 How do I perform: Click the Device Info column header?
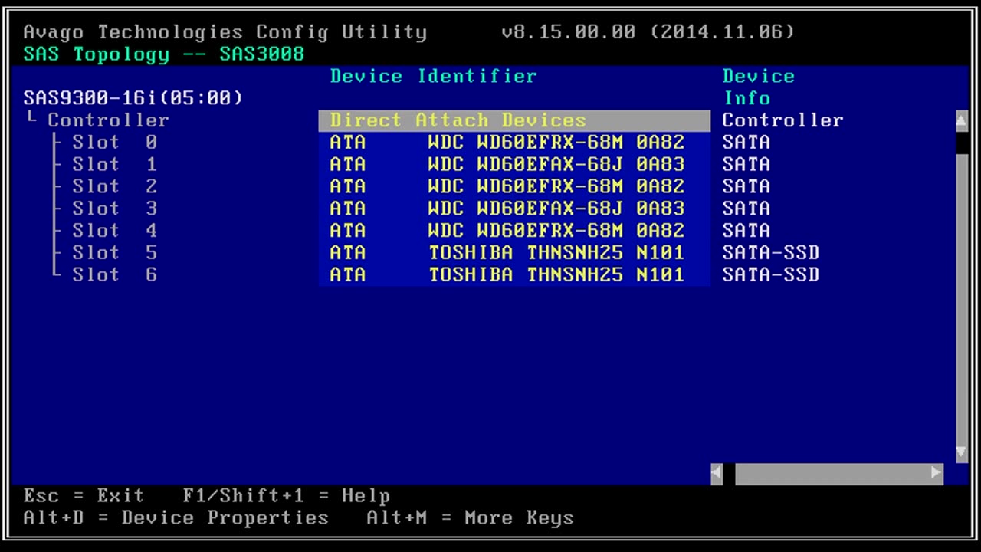click(x=759, y=87)
